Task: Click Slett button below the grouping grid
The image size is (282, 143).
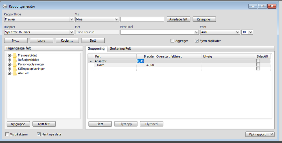Action: 100,124
